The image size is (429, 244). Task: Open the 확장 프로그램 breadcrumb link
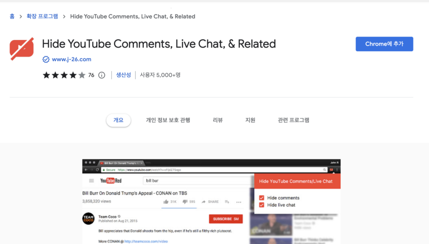click(x=42, y=16)
